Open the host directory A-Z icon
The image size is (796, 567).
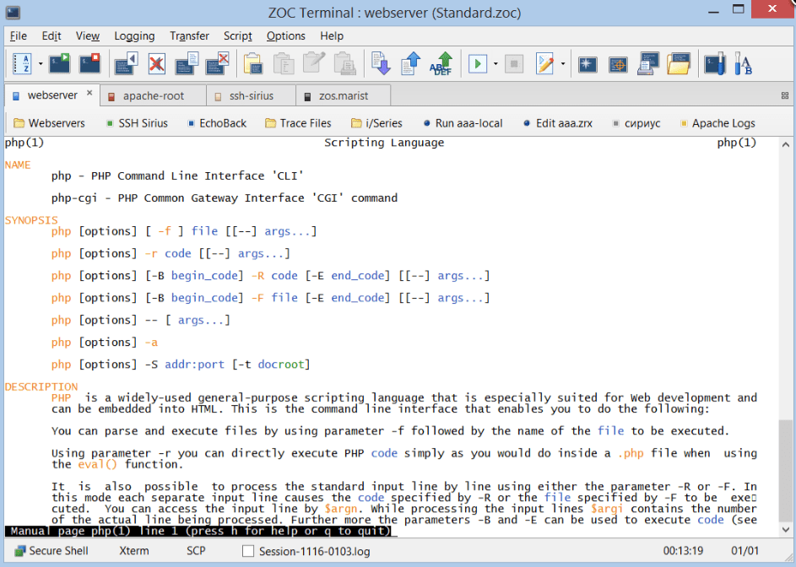click(22, 64)
